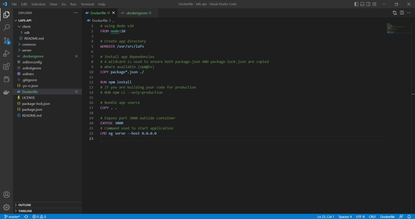This screenshot has height=219, width=415.
Task: Click the Synchronize Changes status bar icon
Action: pyautogui.click(x=26, y=217)
